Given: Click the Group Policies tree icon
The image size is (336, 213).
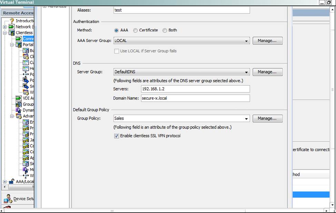Looking at the screenshot, I should (19, 104).
